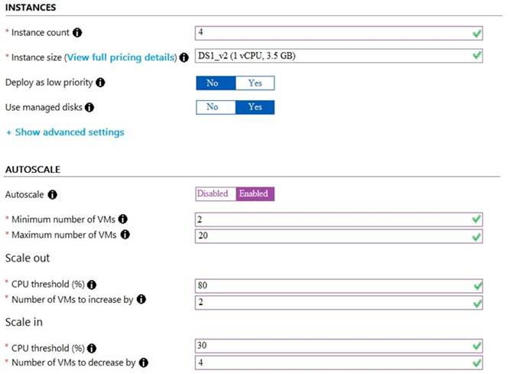The image size is (510, 374).
Task: Set Deploy as low priority to Yes
Action: [255, 83]
